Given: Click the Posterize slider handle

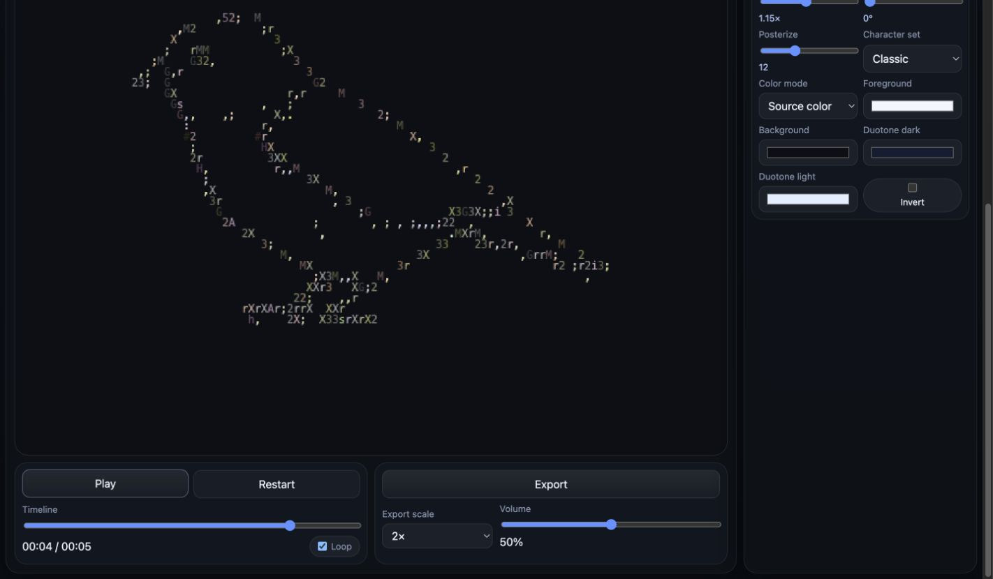Looking at the screenshot, I should (795, 50).
